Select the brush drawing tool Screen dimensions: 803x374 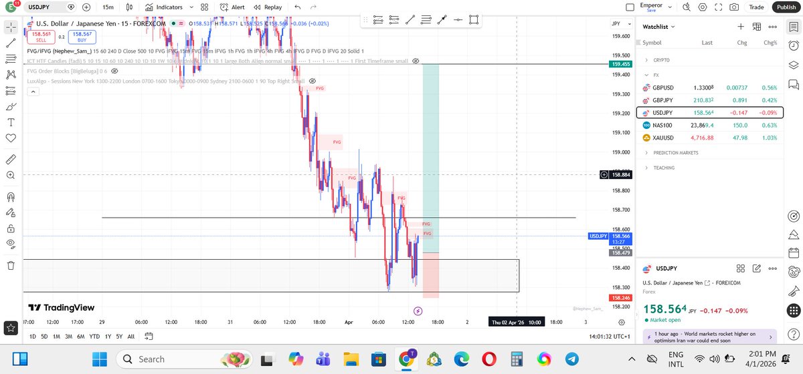(11, 106)
